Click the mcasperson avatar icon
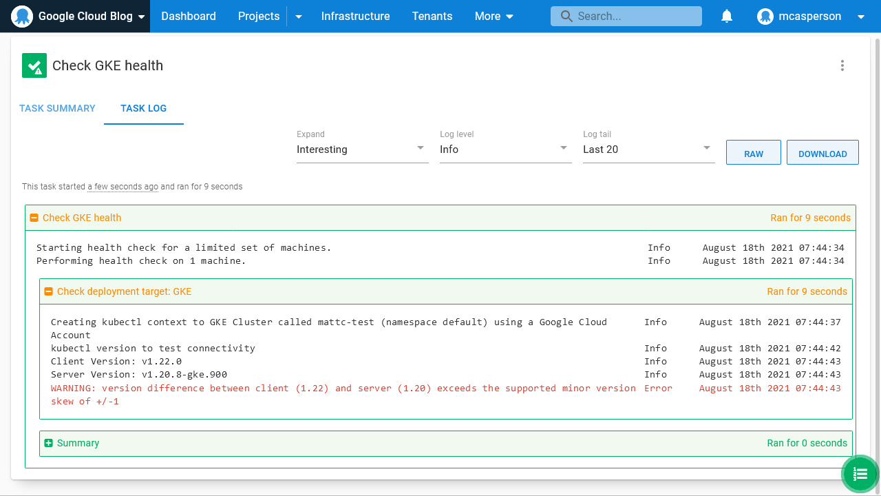The height and width of the screenshot is (496, 881). point(765,16)
